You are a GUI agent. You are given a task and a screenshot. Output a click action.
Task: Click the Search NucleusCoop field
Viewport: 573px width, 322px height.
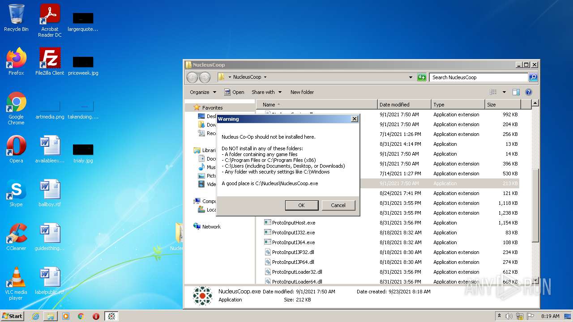point(478,77)
